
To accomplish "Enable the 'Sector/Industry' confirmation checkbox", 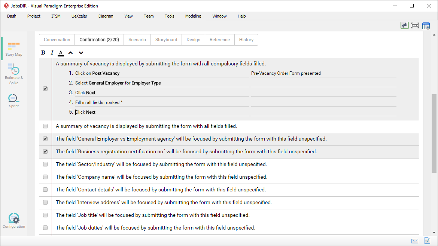I will point(45,164).
